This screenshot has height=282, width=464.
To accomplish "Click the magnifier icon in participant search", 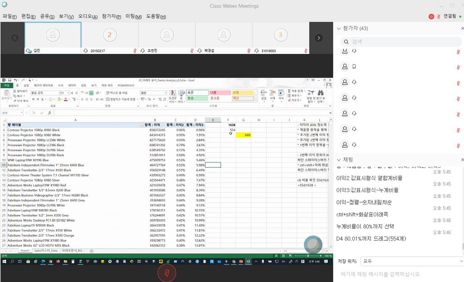I will click(x=345, y=42).
